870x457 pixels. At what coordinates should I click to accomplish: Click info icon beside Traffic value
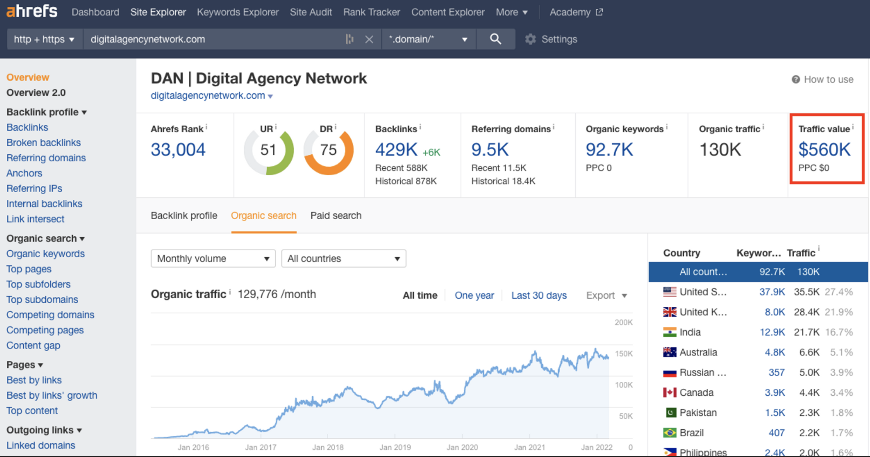click(853, 127)
